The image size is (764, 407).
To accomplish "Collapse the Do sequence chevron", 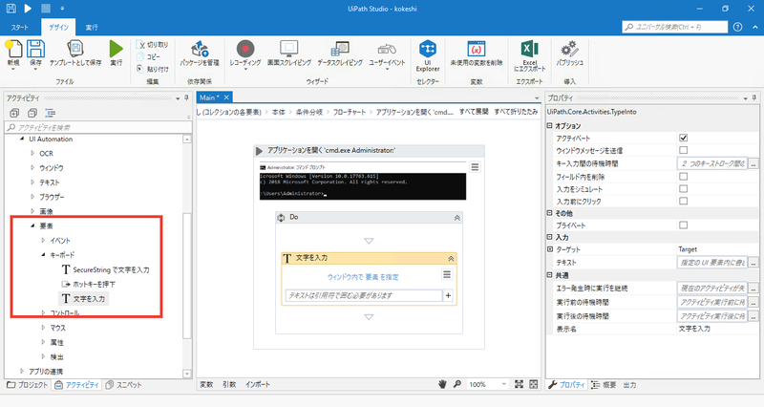I will (x=457, y=218).
